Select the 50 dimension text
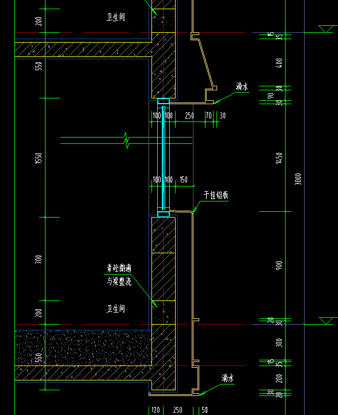The image size is (338, 415). [x=204, y=410]
